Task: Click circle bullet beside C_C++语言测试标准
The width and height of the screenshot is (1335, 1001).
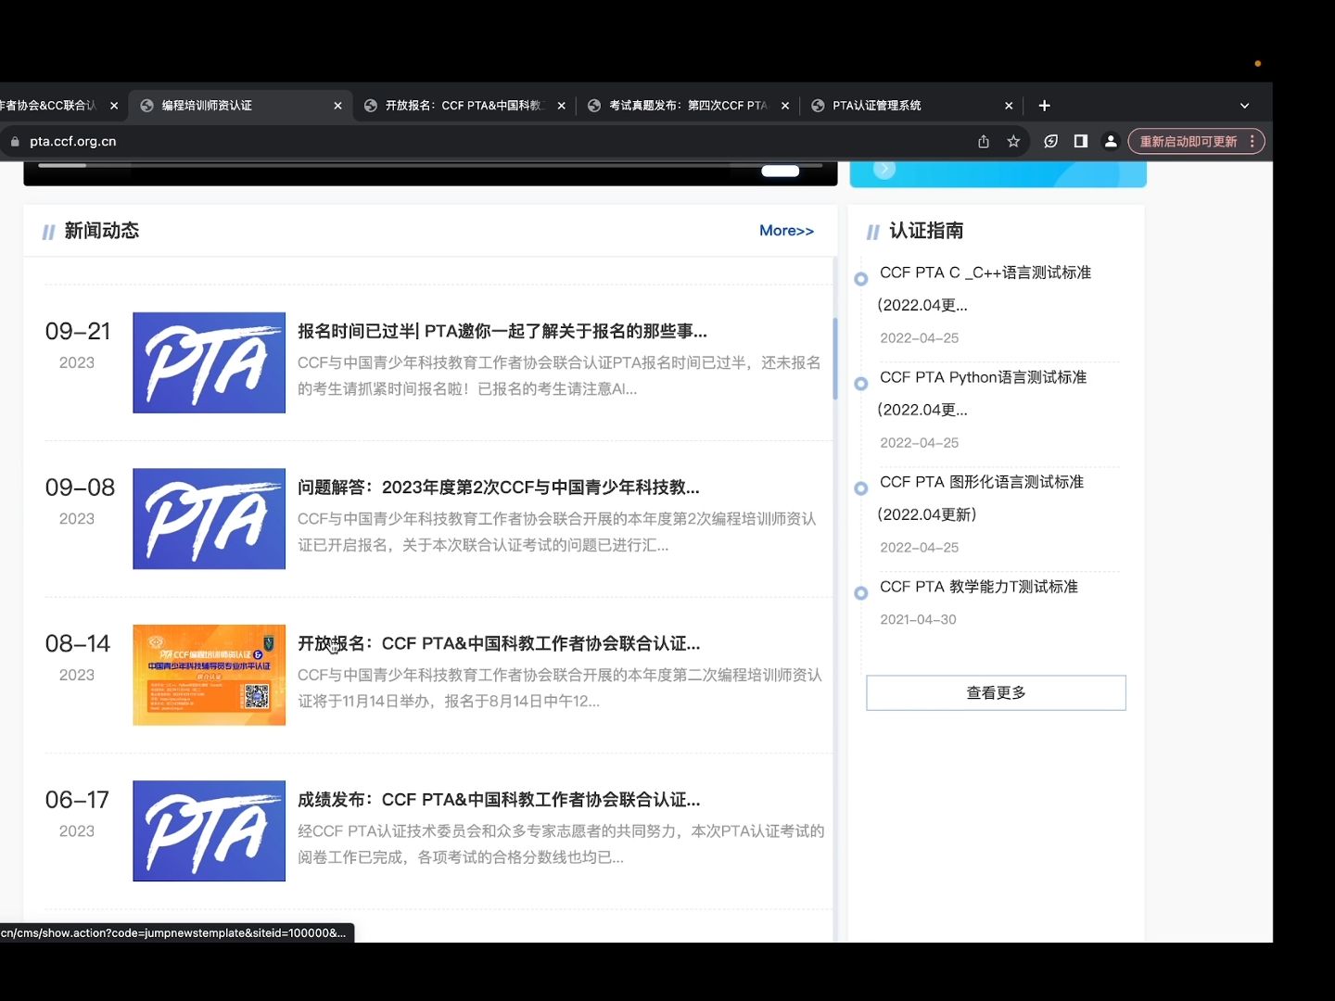Action: 860,278
